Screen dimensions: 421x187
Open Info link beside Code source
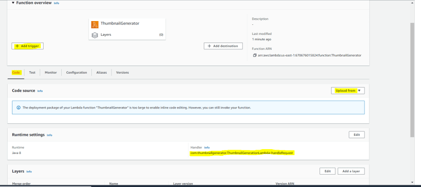pyautogui.click(x=40, y=91)
